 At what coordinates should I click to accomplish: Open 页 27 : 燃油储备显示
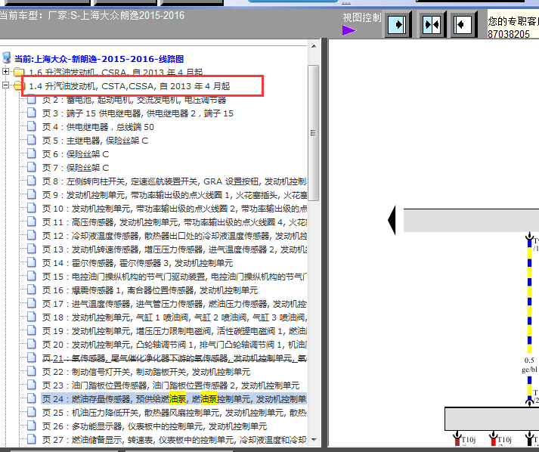(x=175, y=440)
